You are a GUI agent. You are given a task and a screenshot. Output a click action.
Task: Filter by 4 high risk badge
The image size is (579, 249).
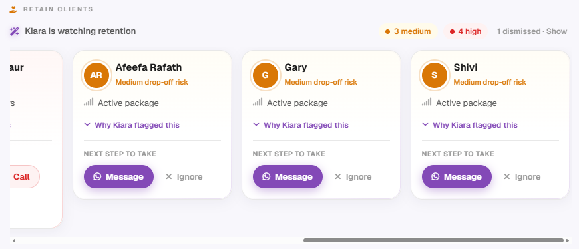(466, 31)
